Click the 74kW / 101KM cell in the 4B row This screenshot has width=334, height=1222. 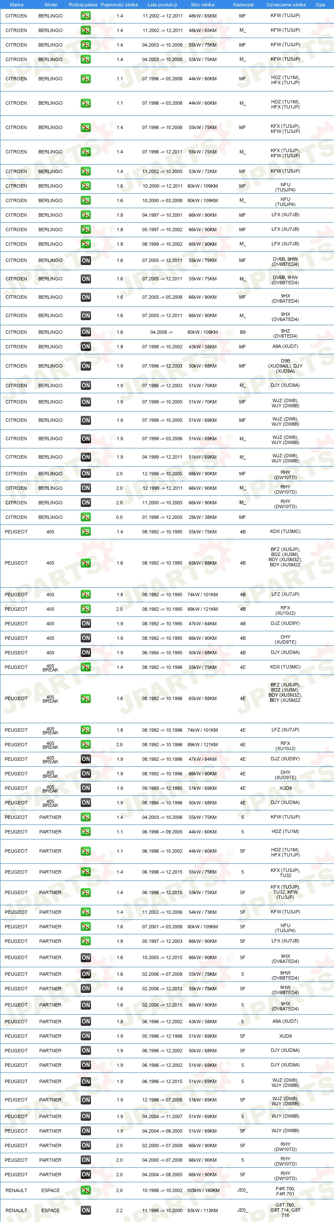click(203, 595)
